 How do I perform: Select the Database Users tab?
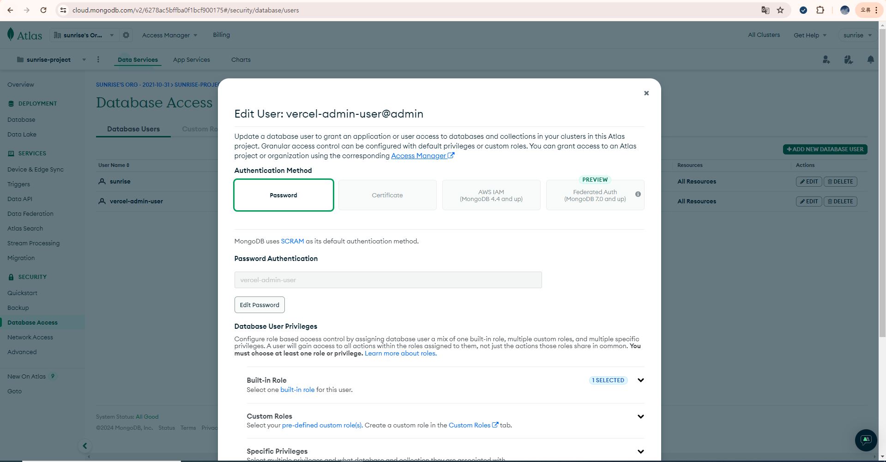(x=133, y=129)
